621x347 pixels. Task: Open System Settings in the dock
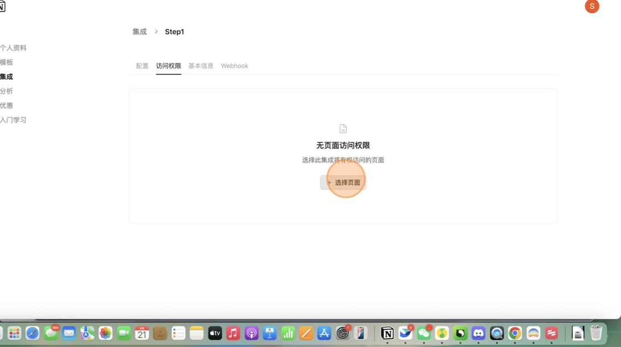point(343,333)
